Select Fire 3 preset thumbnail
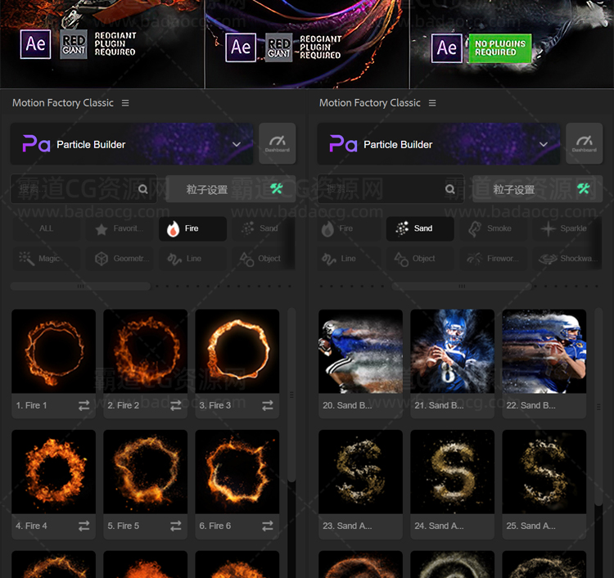Screen dimensions: 614x578 tap(237, 351)
